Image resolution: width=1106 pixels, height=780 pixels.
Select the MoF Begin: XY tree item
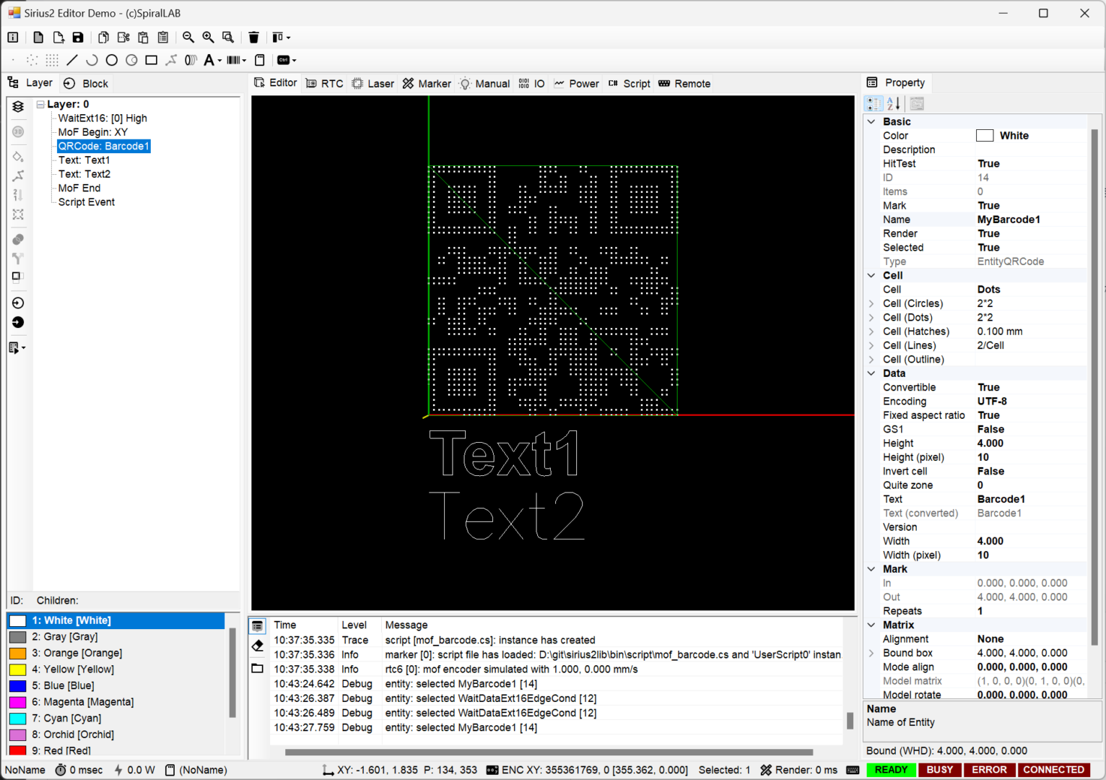[x=92, y=132]
